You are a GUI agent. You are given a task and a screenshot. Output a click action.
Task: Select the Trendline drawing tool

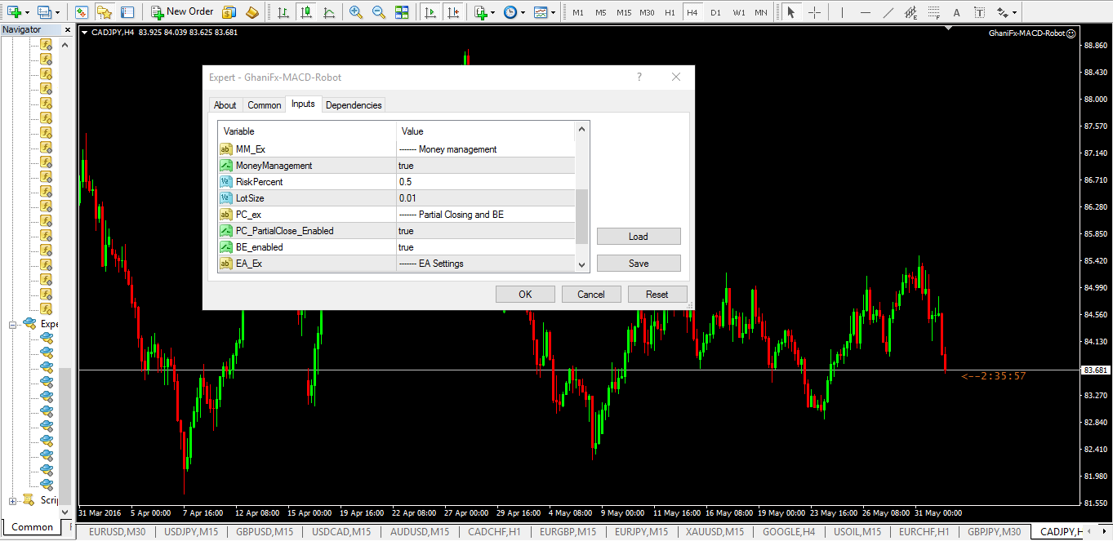(x=889, y=11)
